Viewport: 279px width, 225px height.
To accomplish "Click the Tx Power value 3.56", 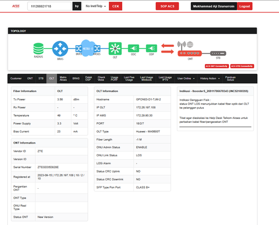I will coord(60,99).
